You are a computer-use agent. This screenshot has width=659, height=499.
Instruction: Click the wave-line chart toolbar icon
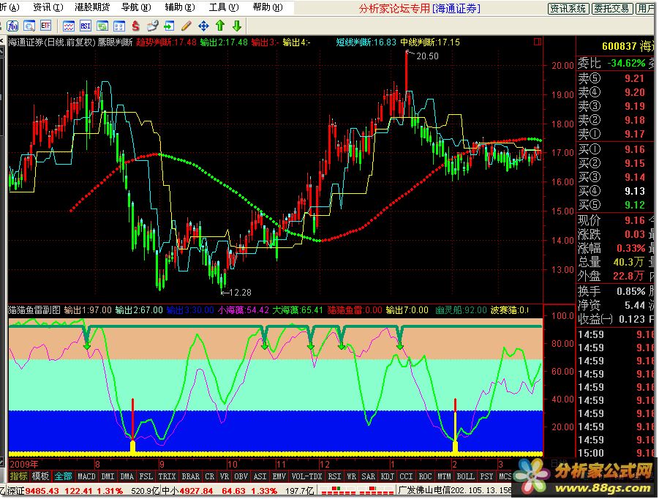coord(69,26)
